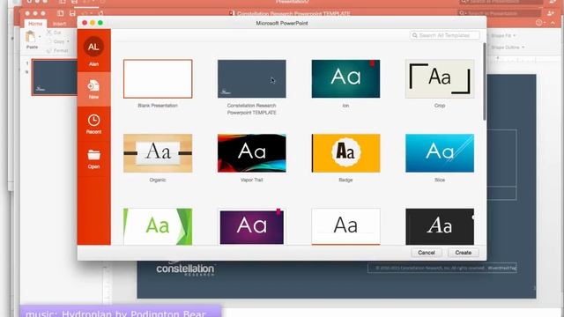The height and width of the screenshot is (317, 564).
Task: Click the share person icon in background window
Action: pyautogui.click(x=551, y=14)
